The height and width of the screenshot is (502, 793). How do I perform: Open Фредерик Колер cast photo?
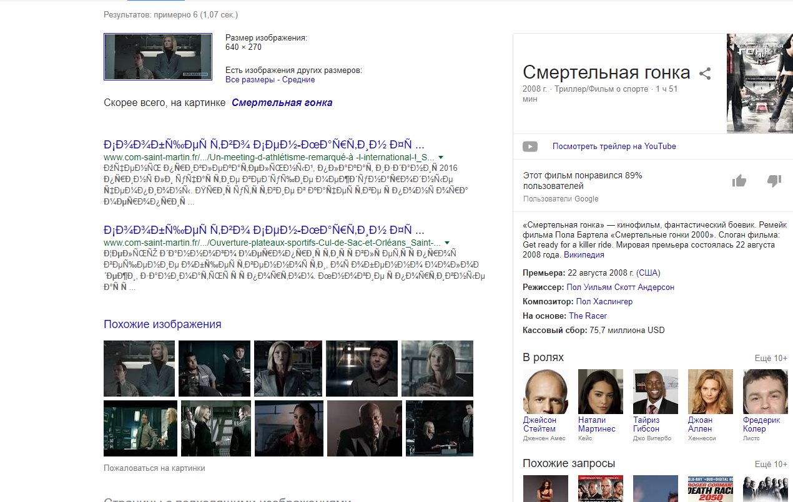click(x=766, y=392)
